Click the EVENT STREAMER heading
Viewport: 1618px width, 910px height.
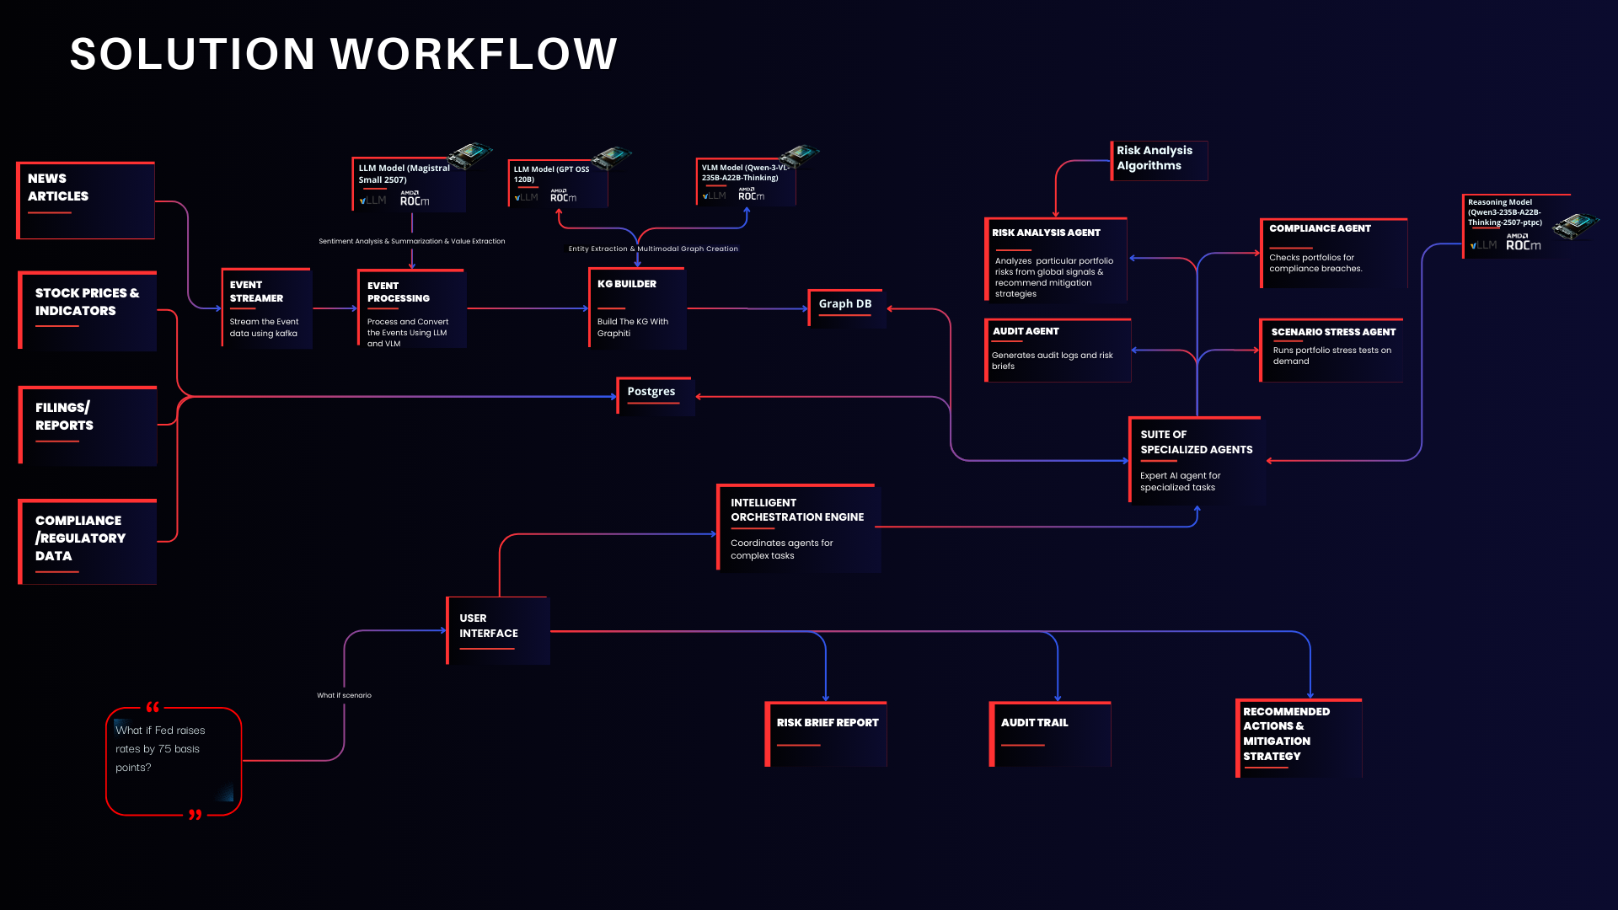coord(256,292)
